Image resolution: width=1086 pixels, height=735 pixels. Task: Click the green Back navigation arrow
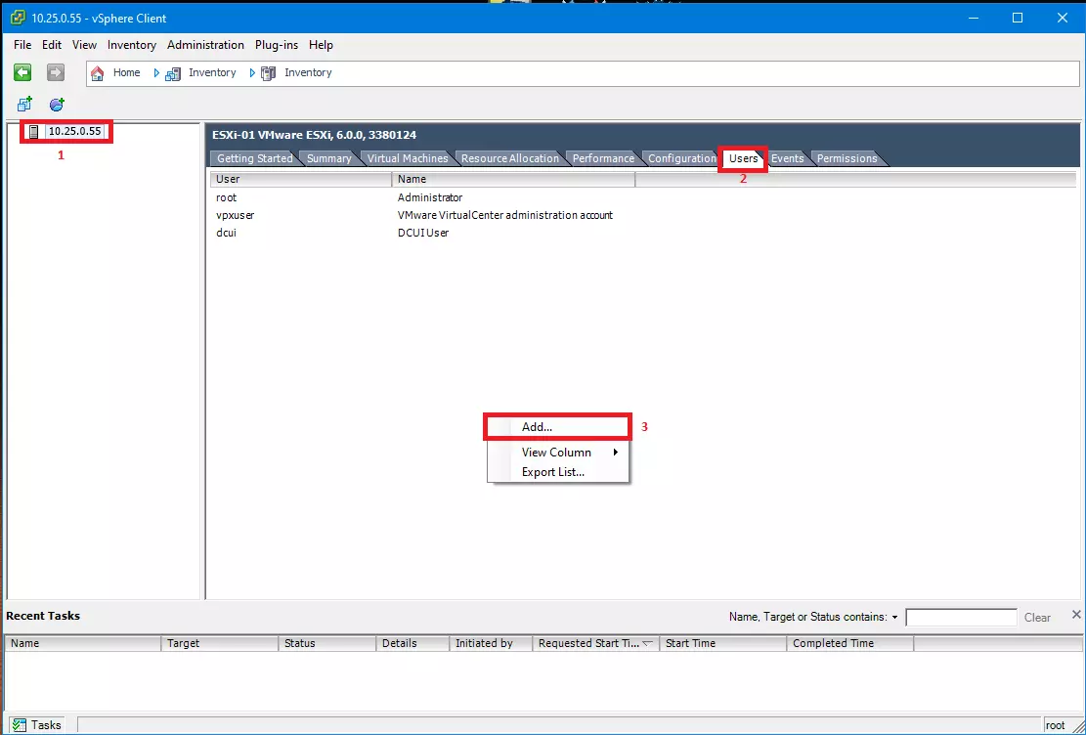pos(22,72)
